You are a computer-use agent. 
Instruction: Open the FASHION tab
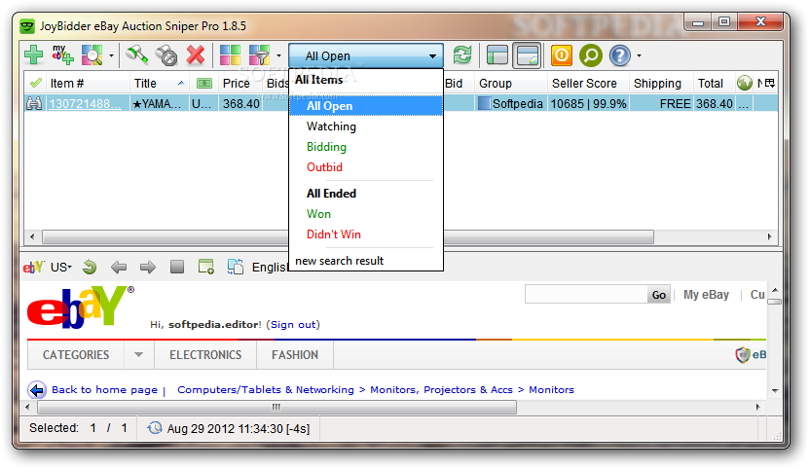click(295, 355)
